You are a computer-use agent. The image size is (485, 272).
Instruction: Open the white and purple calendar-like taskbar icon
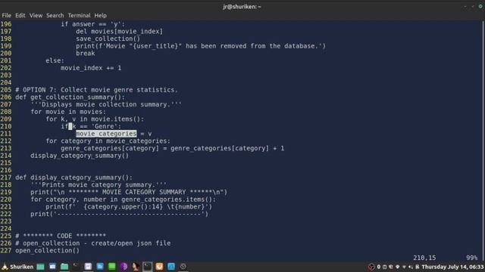click(88, 267)
